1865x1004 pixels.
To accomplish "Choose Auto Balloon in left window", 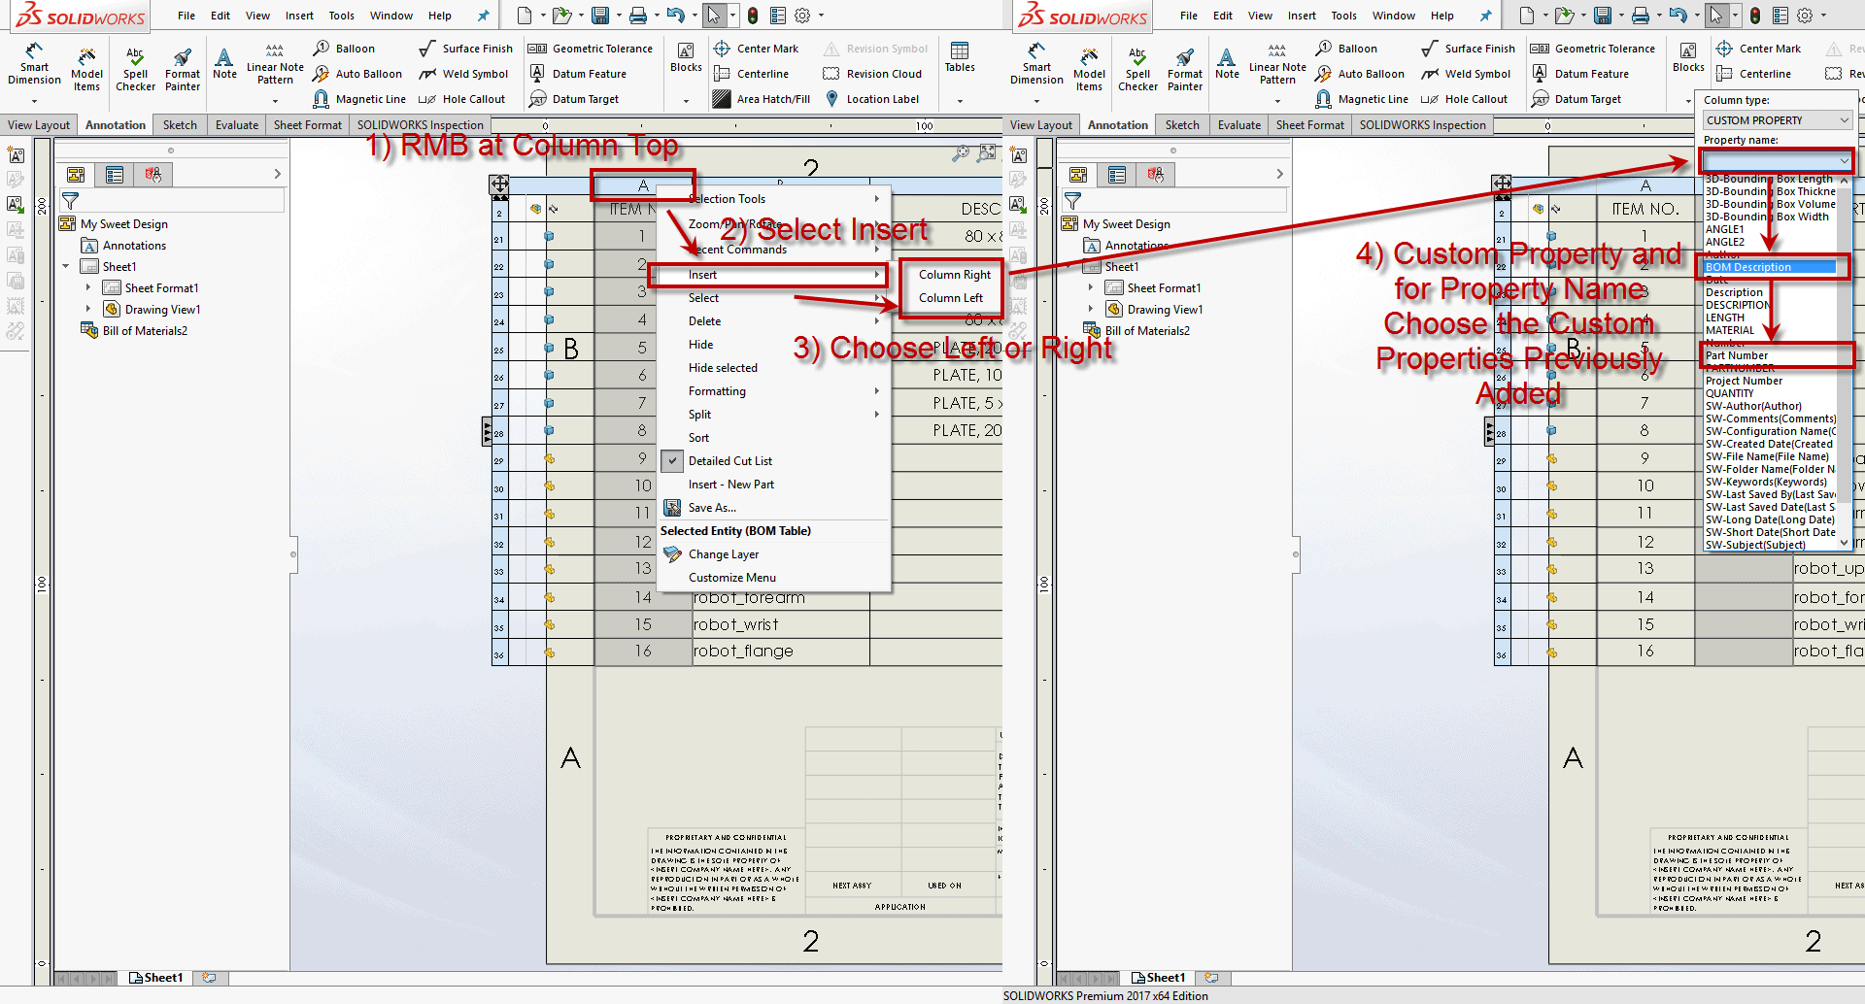I will [x=357, y=74].
